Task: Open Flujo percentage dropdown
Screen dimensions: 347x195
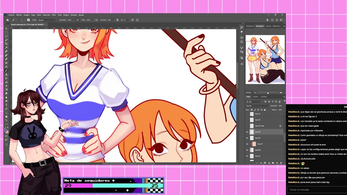Action: [92, 20]
